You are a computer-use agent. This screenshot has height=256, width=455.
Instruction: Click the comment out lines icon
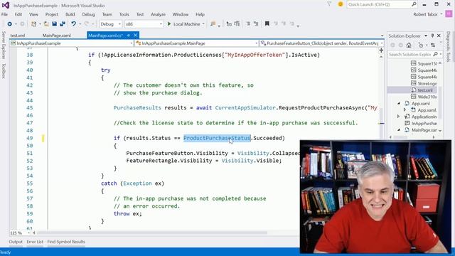pyautogui.click(x=248, y=24)
